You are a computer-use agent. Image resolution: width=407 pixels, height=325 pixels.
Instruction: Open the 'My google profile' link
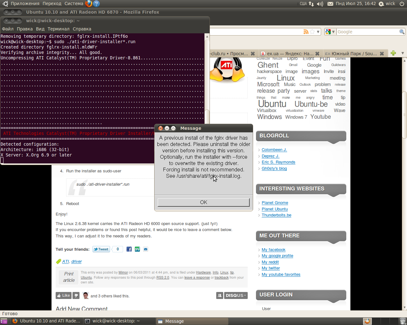coord(278,256)
